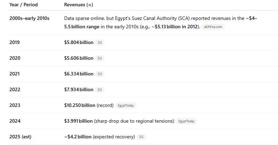Click the '(sharp drop due to regional tensions)' note

(x=134, y=121)
